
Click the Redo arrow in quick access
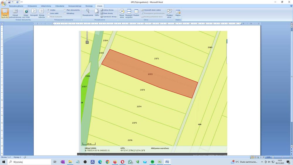coord(17,2)
